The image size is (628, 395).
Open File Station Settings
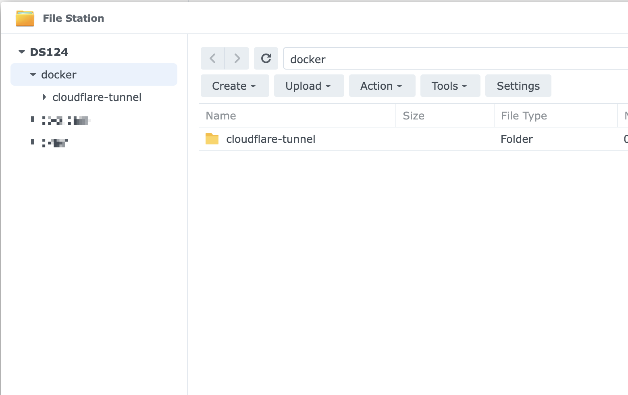point(518,86)
